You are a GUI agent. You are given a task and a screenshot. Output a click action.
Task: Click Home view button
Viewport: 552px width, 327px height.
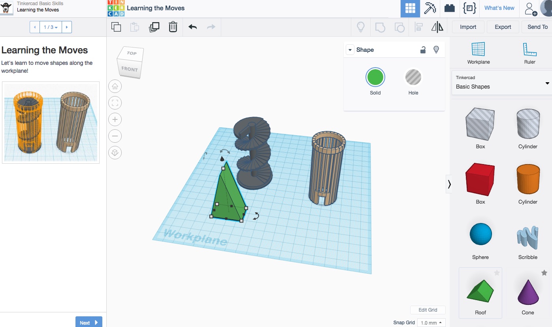click(115, 86)
